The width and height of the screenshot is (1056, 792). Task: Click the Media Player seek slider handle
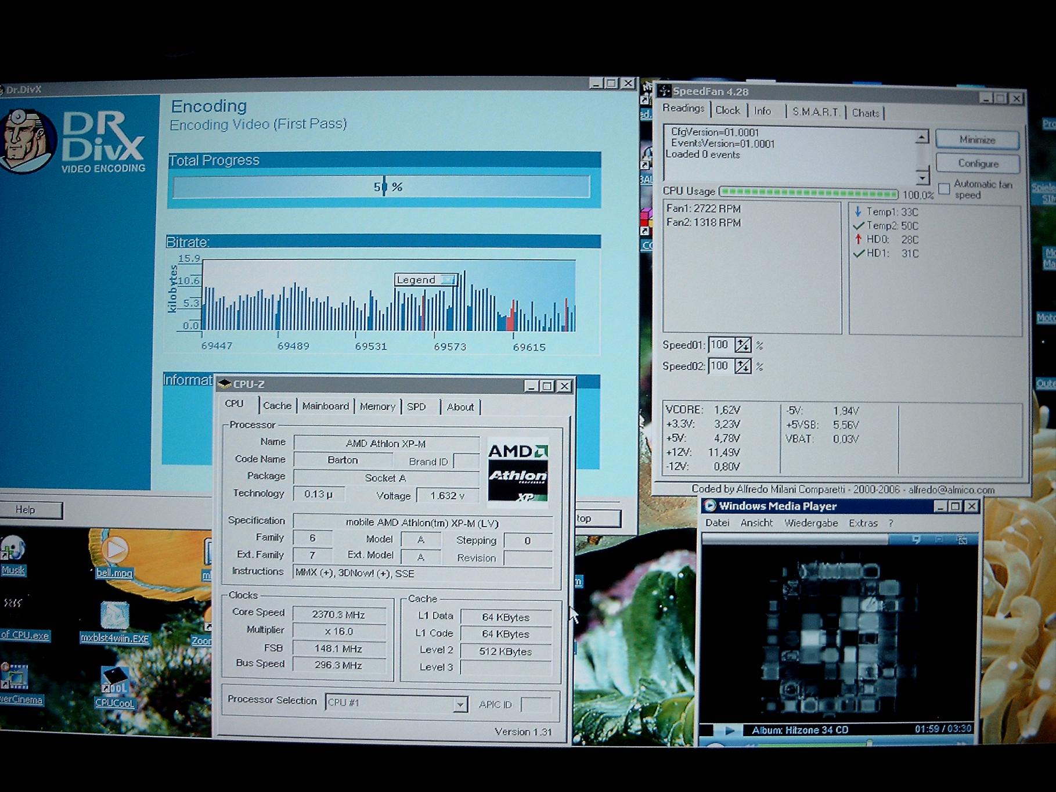click(869, 742)
